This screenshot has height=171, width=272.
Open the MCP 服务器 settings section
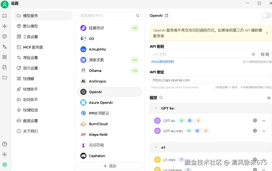point(43,47)
